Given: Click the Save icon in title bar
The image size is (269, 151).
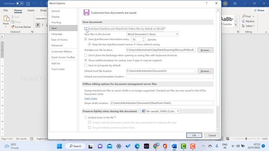Looking at the screenshot, I should point(28,3).
